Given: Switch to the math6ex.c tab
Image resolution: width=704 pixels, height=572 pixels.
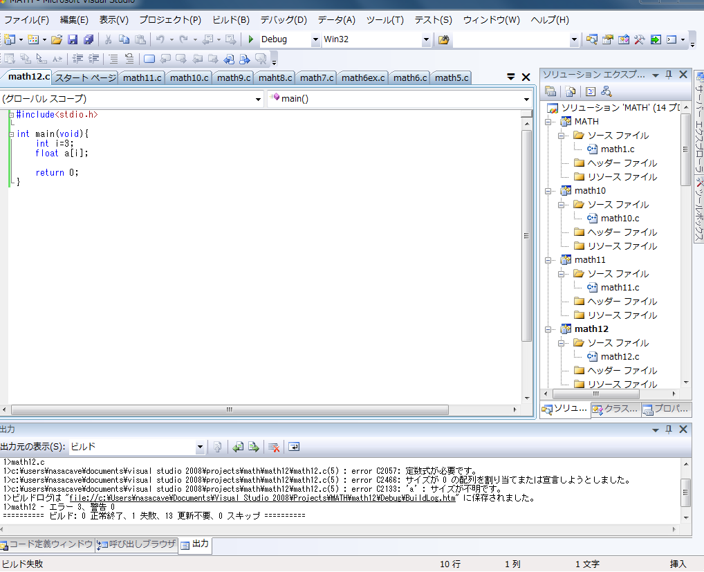Looking at the screenshot, I should pos(363,77).
